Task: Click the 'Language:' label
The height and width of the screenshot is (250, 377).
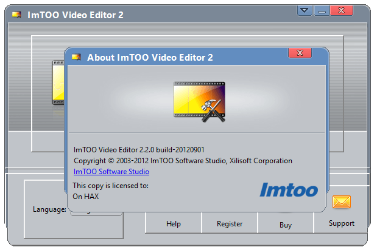Action: pyautogui.click(x=49, y=209)
